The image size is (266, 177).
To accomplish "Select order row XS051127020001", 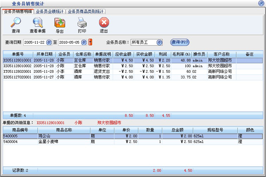I will [x=18, y=77].
